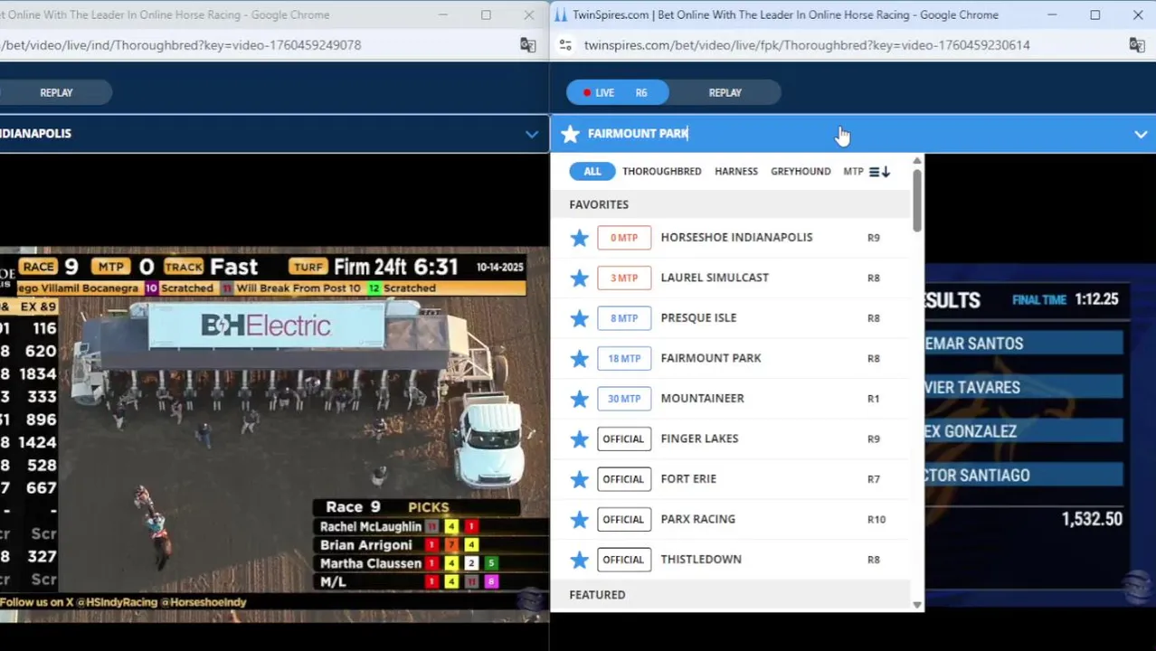This screenshot has height=651, width=1156.
Task: Toggle the favorite star for Mountaineer
Action: [x=580, y=399]
